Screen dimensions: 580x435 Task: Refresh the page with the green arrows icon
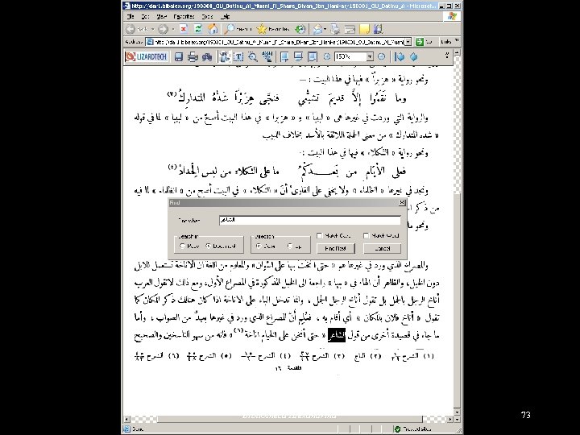click(198, 29)
